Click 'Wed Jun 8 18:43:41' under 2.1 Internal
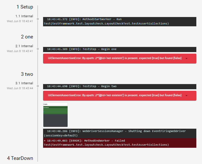 [x=20, y=51]
